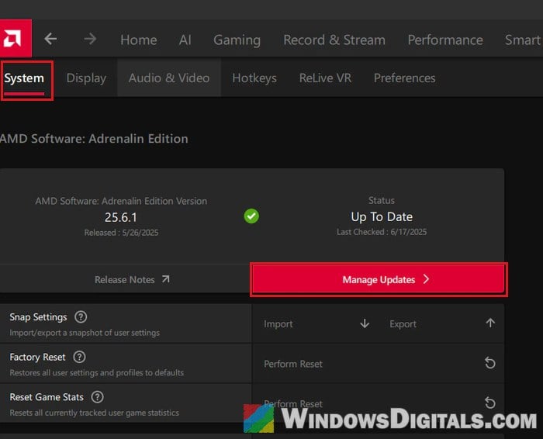Switch to the Gaming tab
Image resolution: width=543 pixels, height=439 pixels.
pos(237,40)
